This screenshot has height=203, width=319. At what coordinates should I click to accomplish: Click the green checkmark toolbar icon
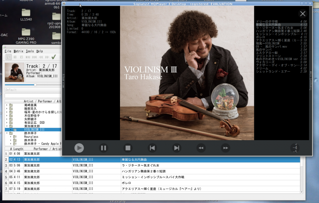point(53,57)
